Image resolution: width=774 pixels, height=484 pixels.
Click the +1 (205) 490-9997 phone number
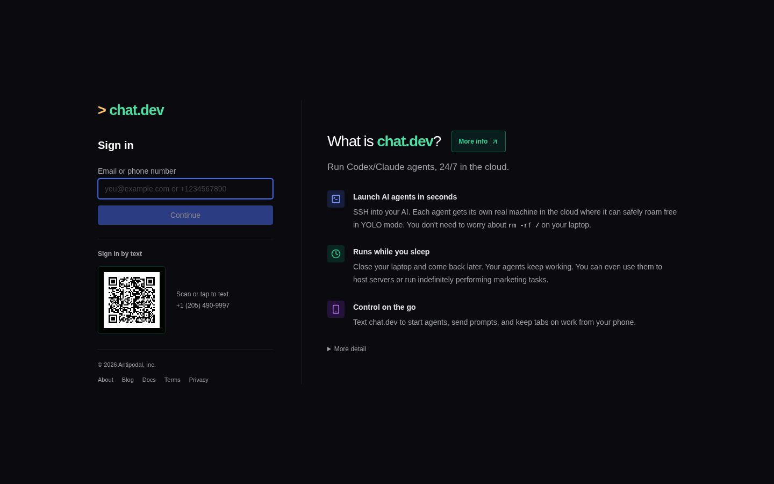[x=203, y=305]
